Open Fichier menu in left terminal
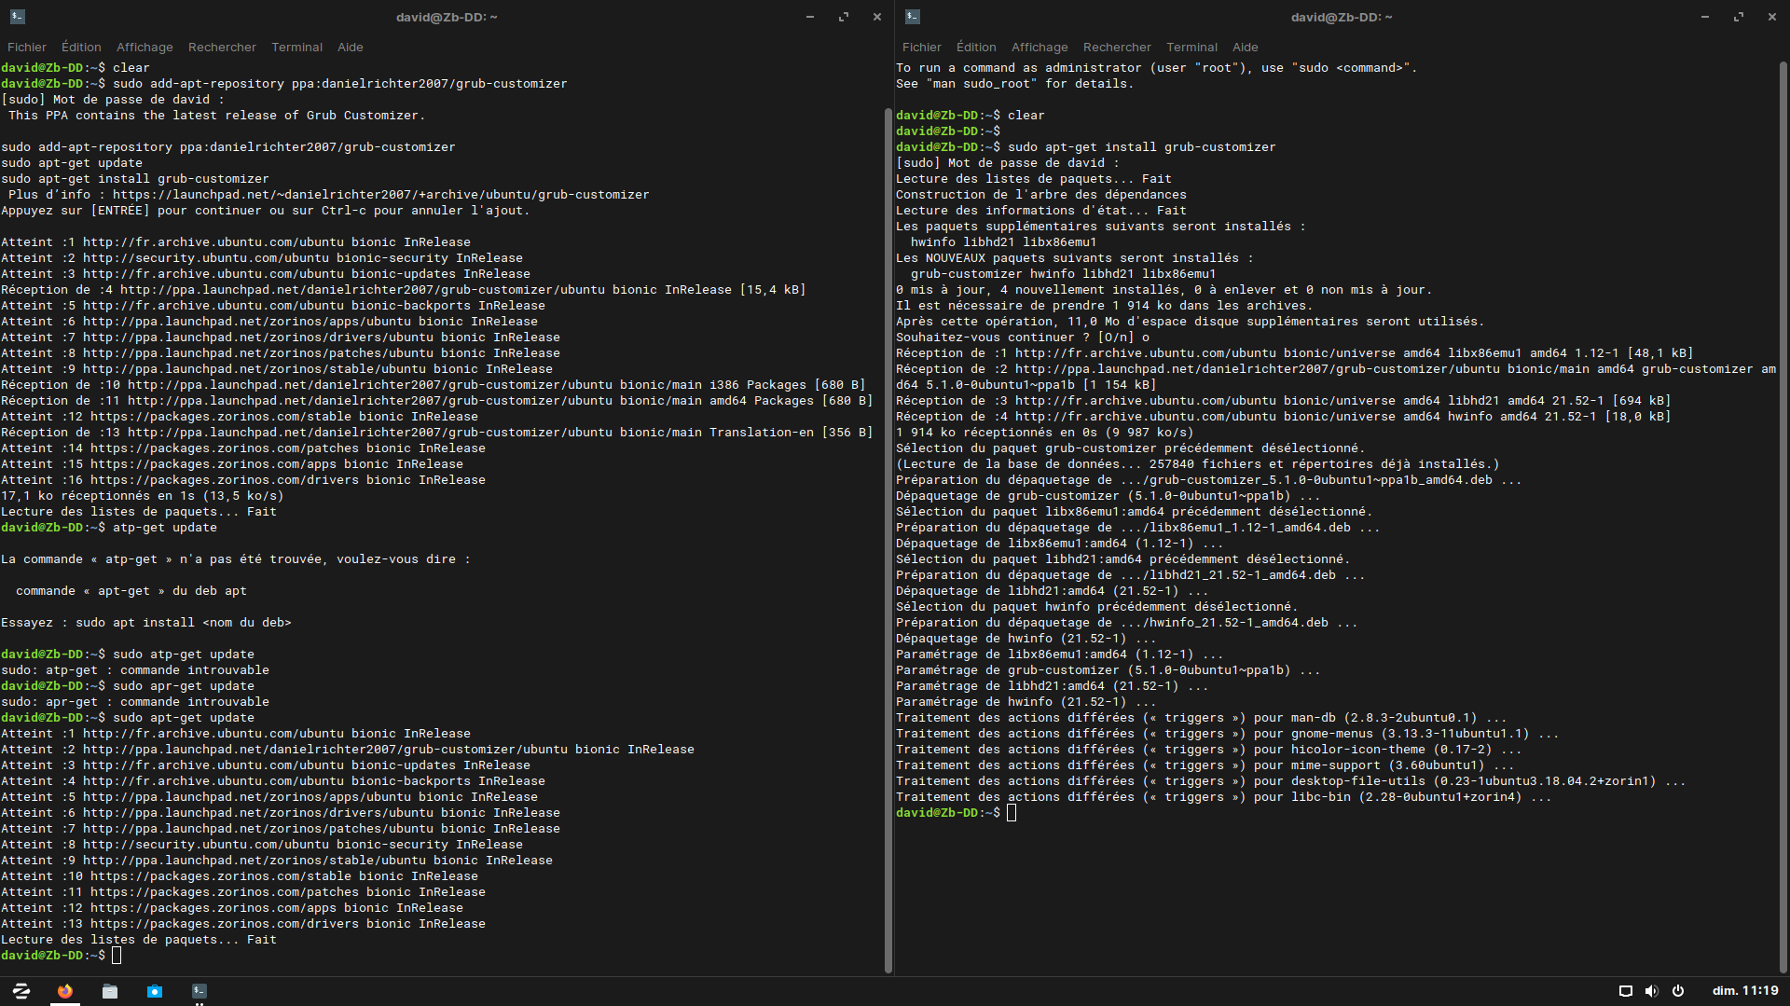 tap(26, 47)
